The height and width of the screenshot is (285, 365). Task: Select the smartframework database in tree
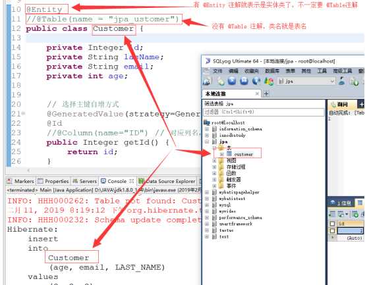pos(236,224)
